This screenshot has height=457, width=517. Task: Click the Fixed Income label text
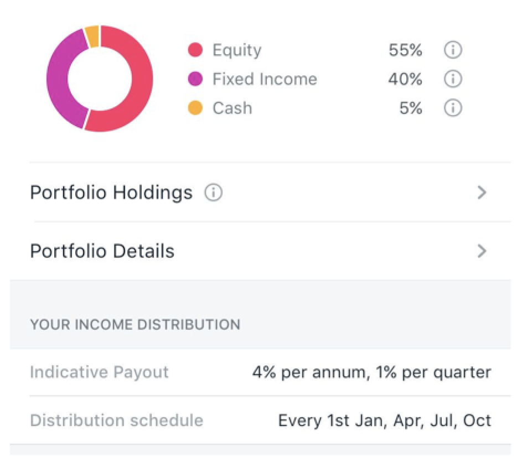[265, 79]
